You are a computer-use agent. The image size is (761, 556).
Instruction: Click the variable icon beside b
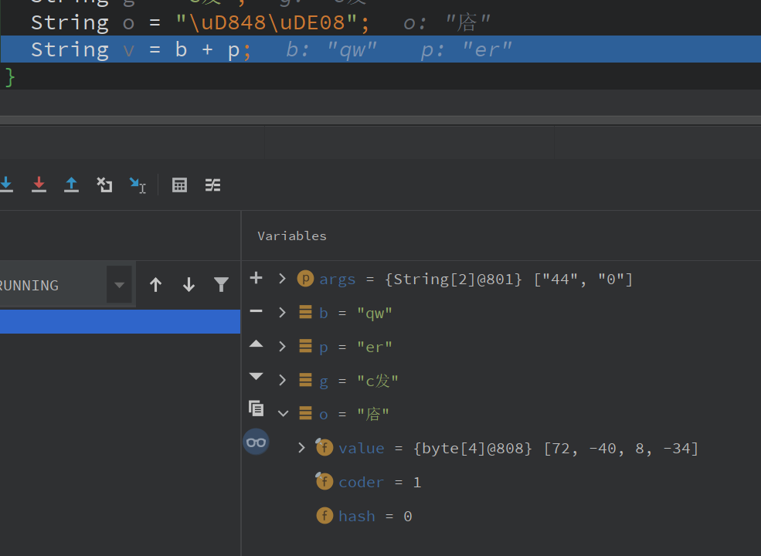click(x=305, y=312)
